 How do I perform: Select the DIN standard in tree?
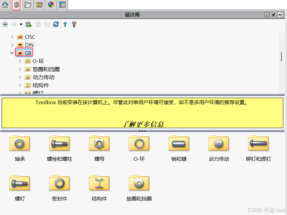[25, 45]
